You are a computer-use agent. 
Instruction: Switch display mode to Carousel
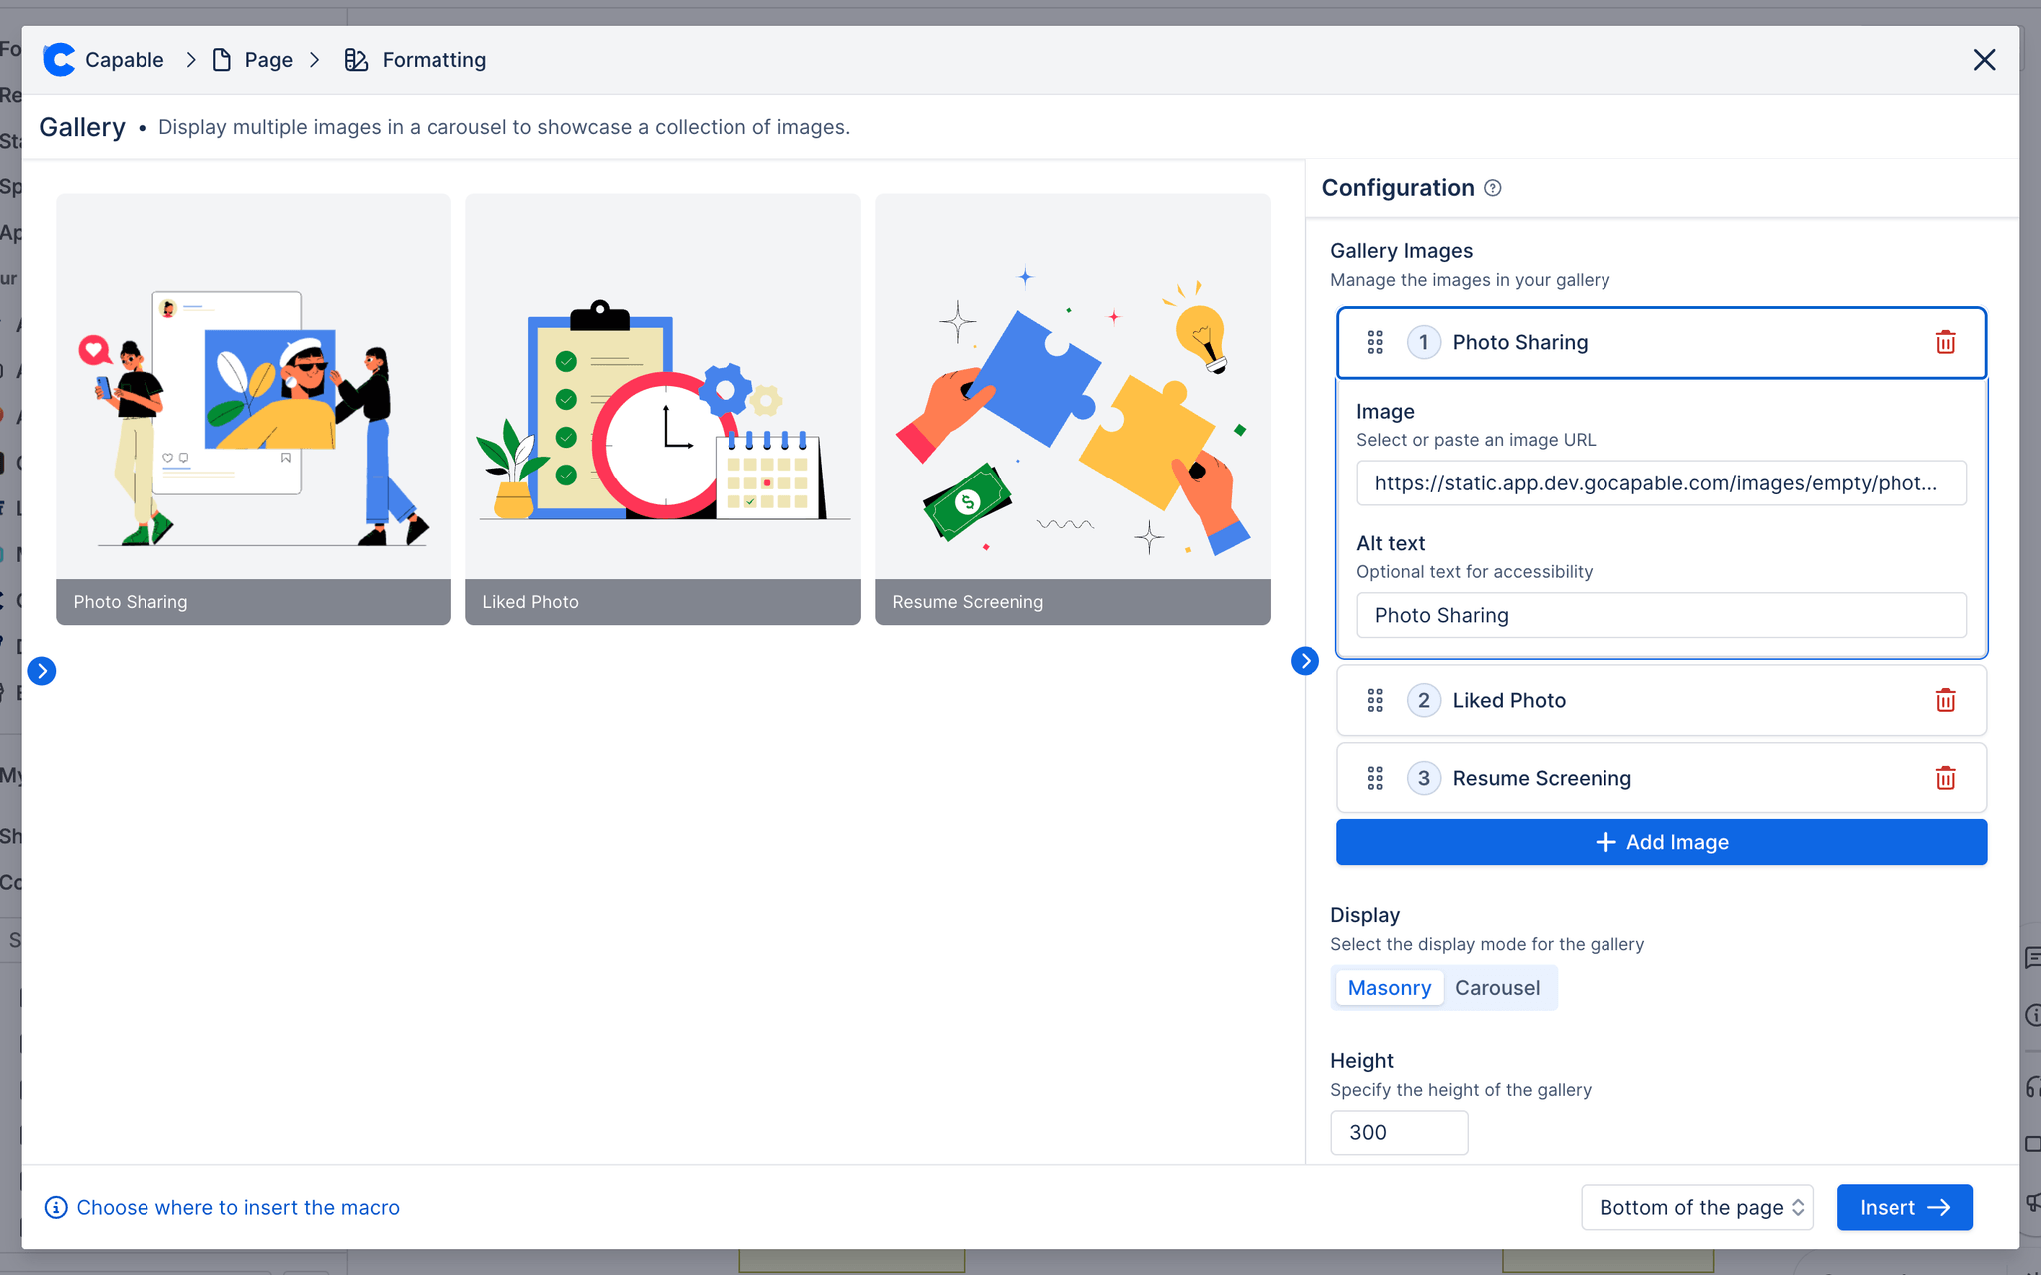[x=1497, y=988]
